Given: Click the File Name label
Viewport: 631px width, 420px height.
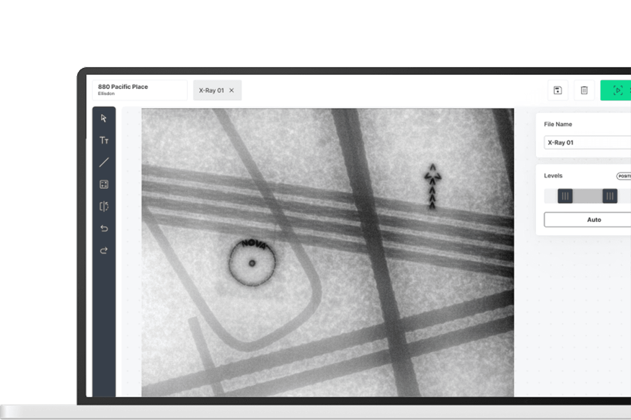Looking at the screenshot, I should 558,124.
